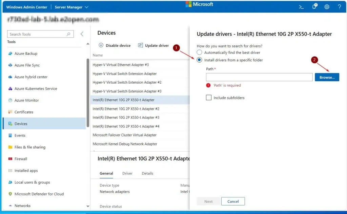Collapse the Tools side panel chevron
Screen dimensions: 347x214
point(82,34)
